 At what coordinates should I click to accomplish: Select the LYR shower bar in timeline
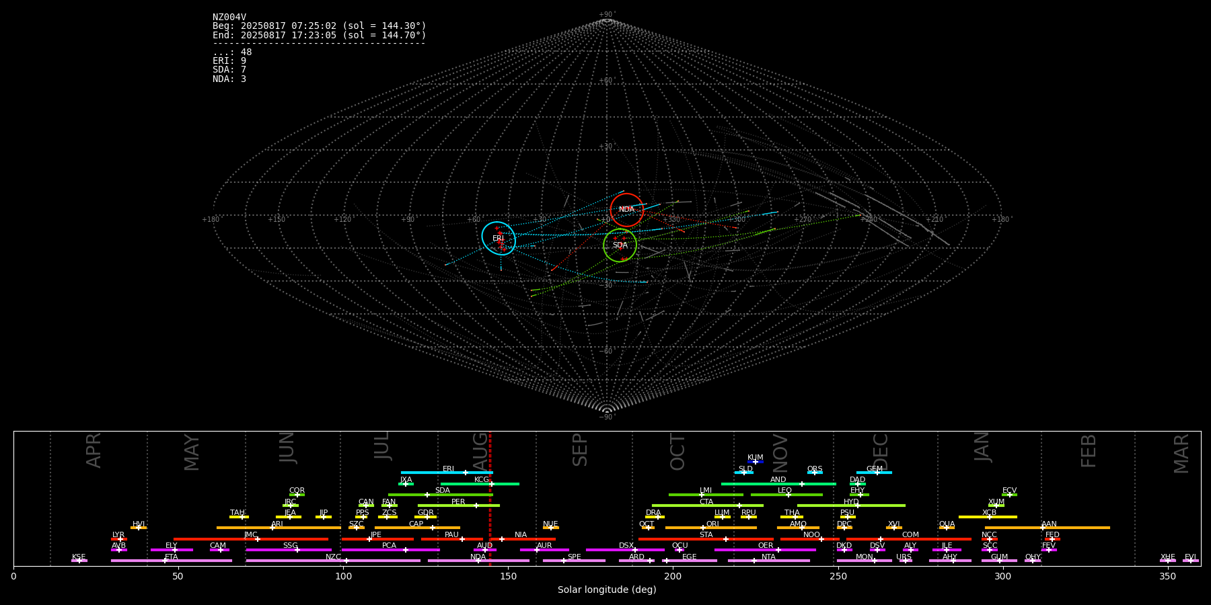[x=119, y=539]
